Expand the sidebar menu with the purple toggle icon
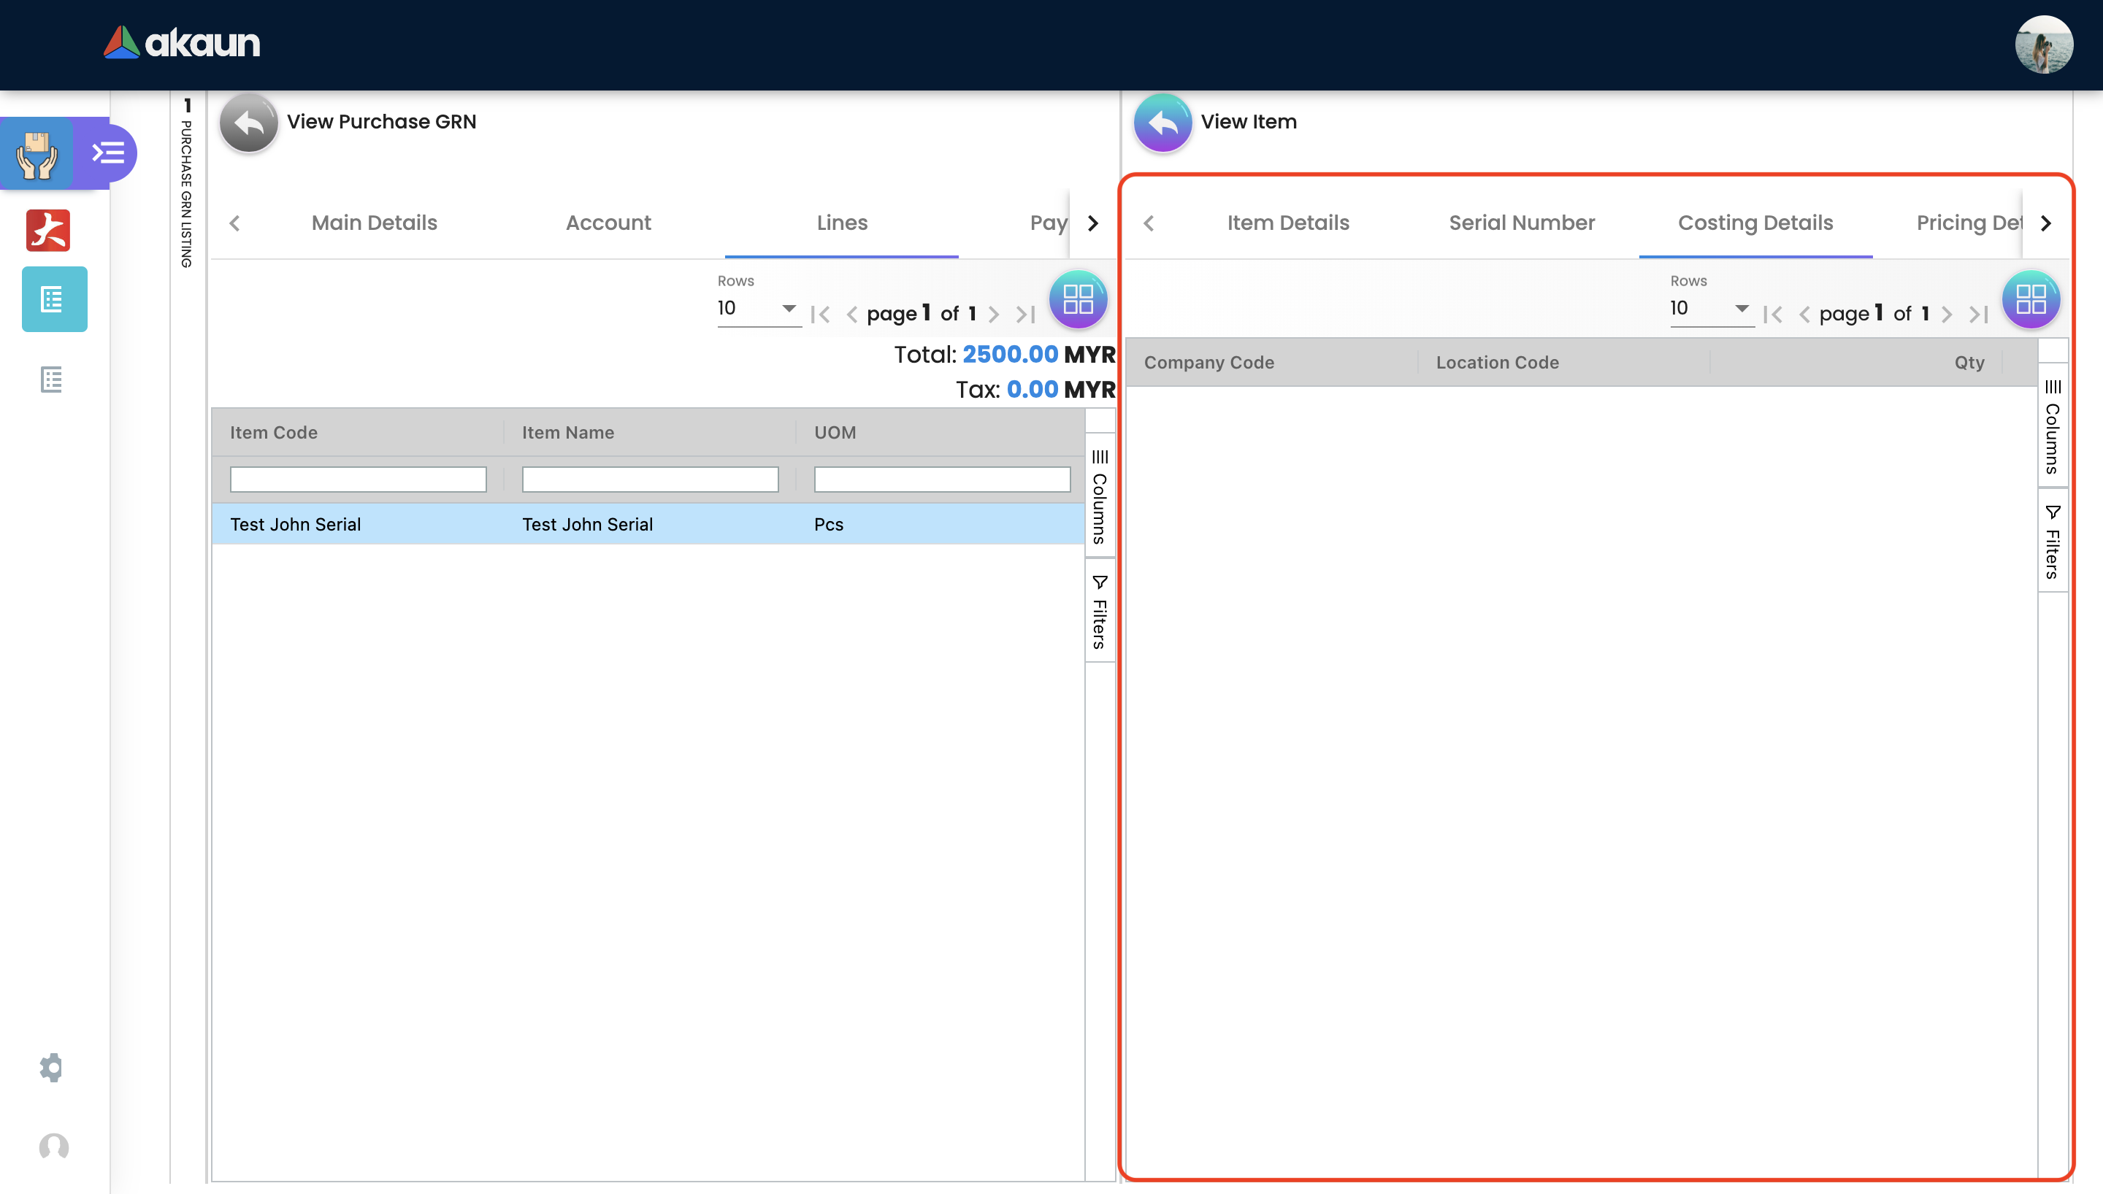Image resolution: width=2103 pixels, height=1194 pixels. tap(108, 153)
